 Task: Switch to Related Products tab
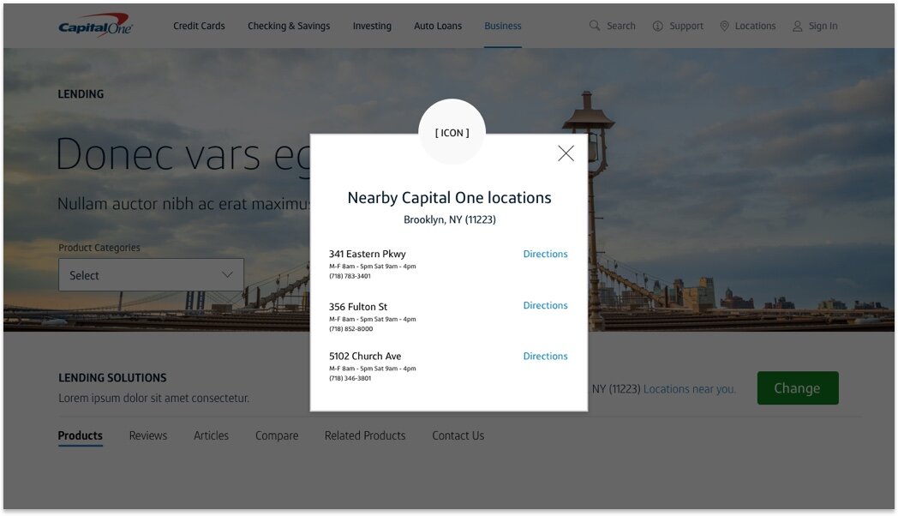point(365,435)
